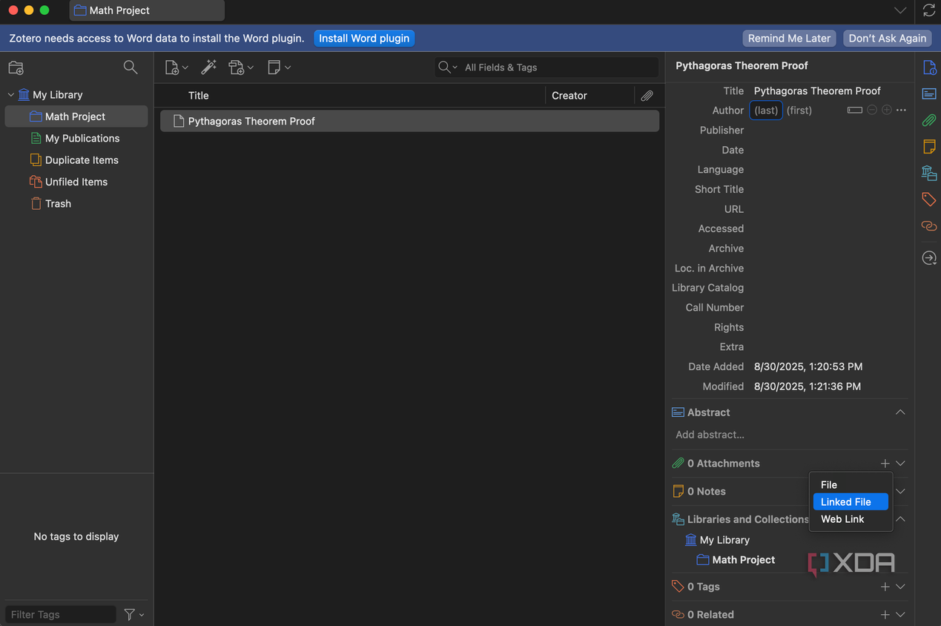Choose Web Link from attachment menu

point(851,519)
